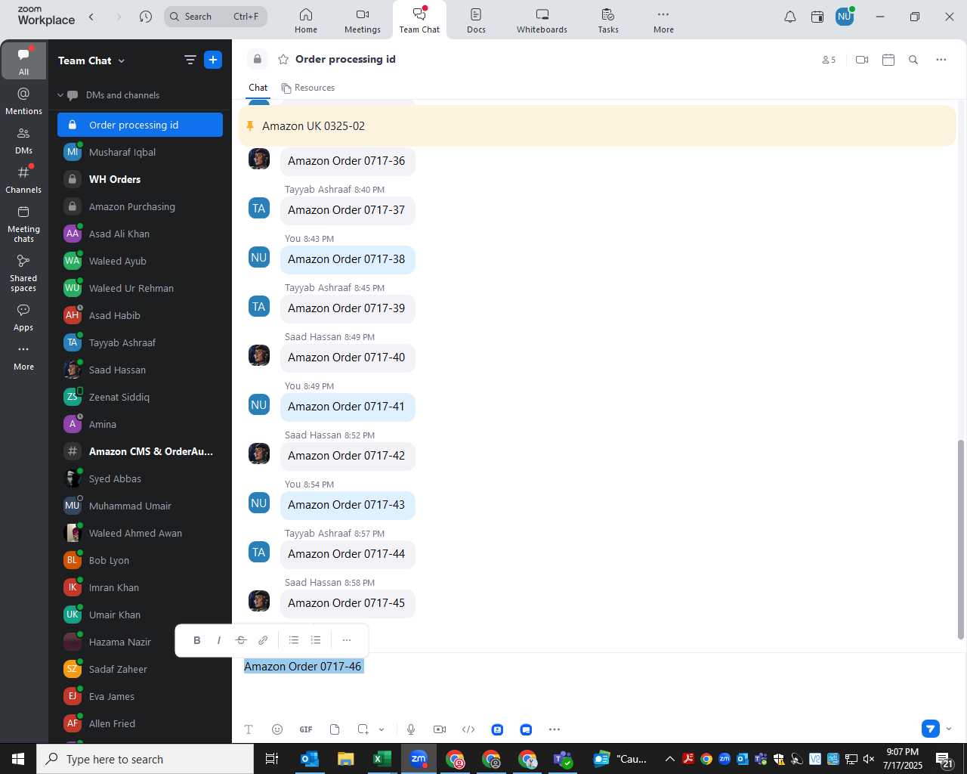Open the chat list filter icon
This screenshot has height=774, width=967.
[x=190, y=60]
